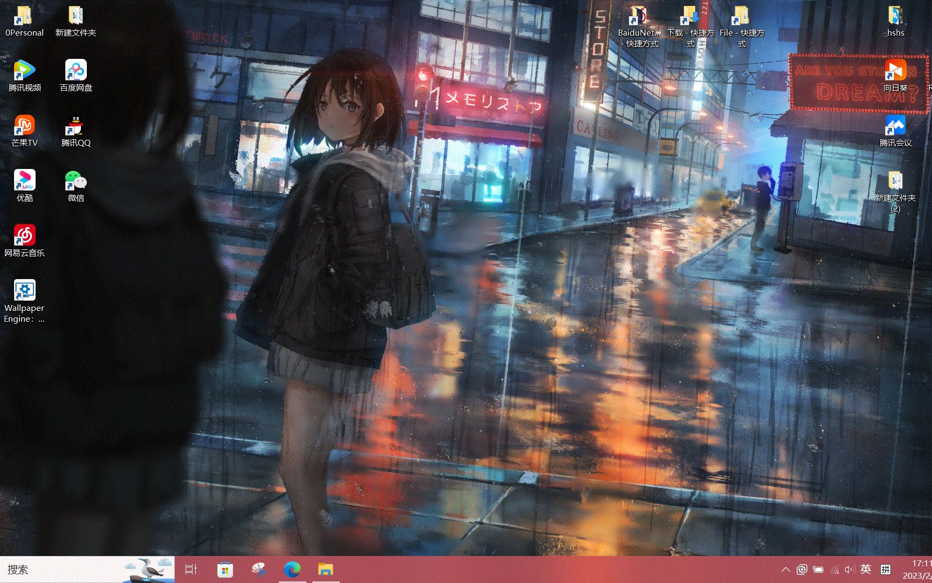
Task: Open the top-left 新建文件夹 folder
Action: pos(76,22)
